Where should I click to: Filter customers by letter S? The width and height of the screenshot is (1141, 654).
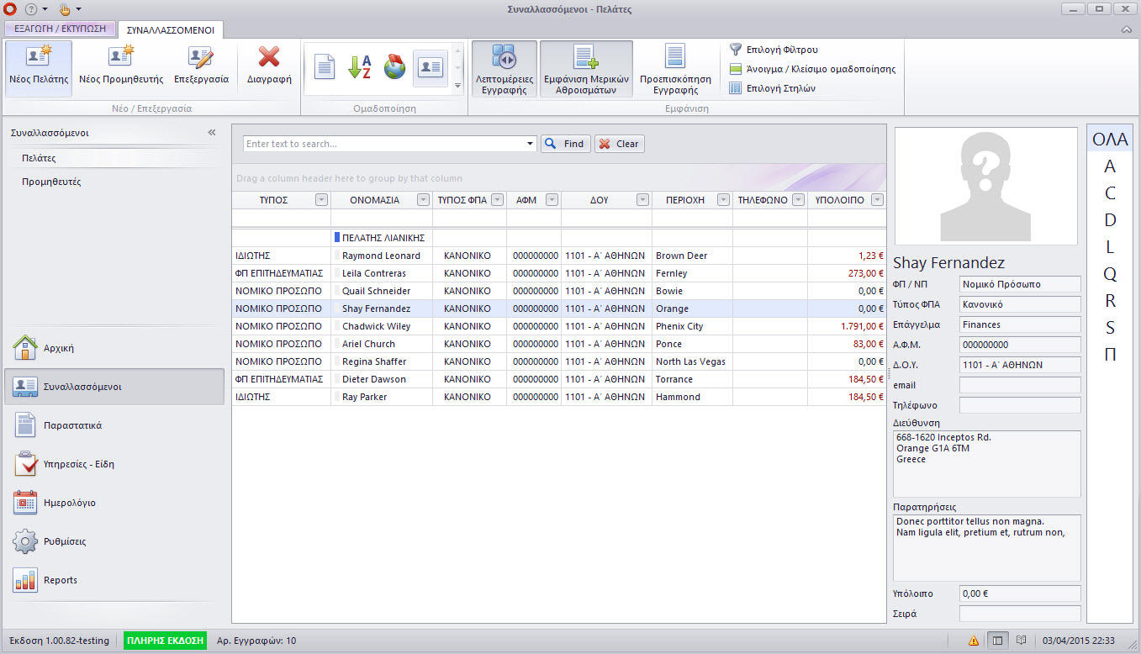coord(1110,328)
